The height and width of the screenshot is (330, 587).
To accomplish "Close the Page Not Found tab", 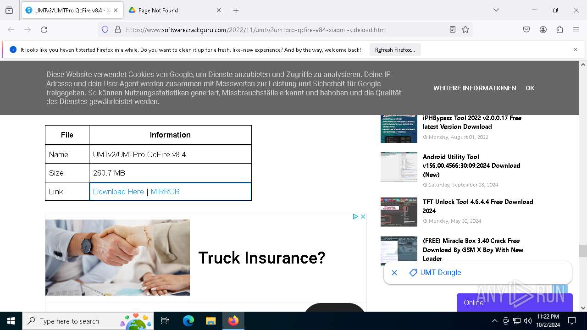I will 219,10.
